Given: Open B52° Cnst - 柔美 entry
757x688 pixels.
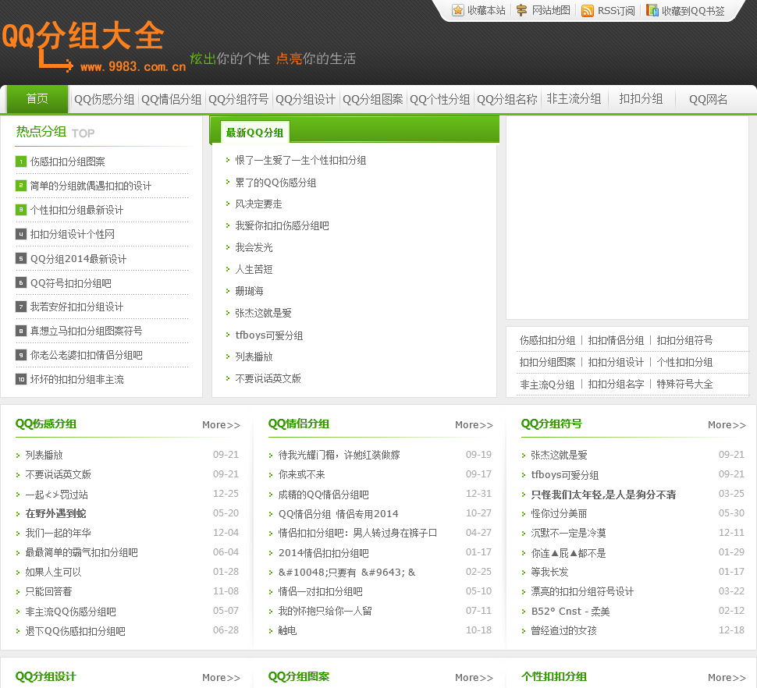Looking at the screenshot, I should point(570,612).
